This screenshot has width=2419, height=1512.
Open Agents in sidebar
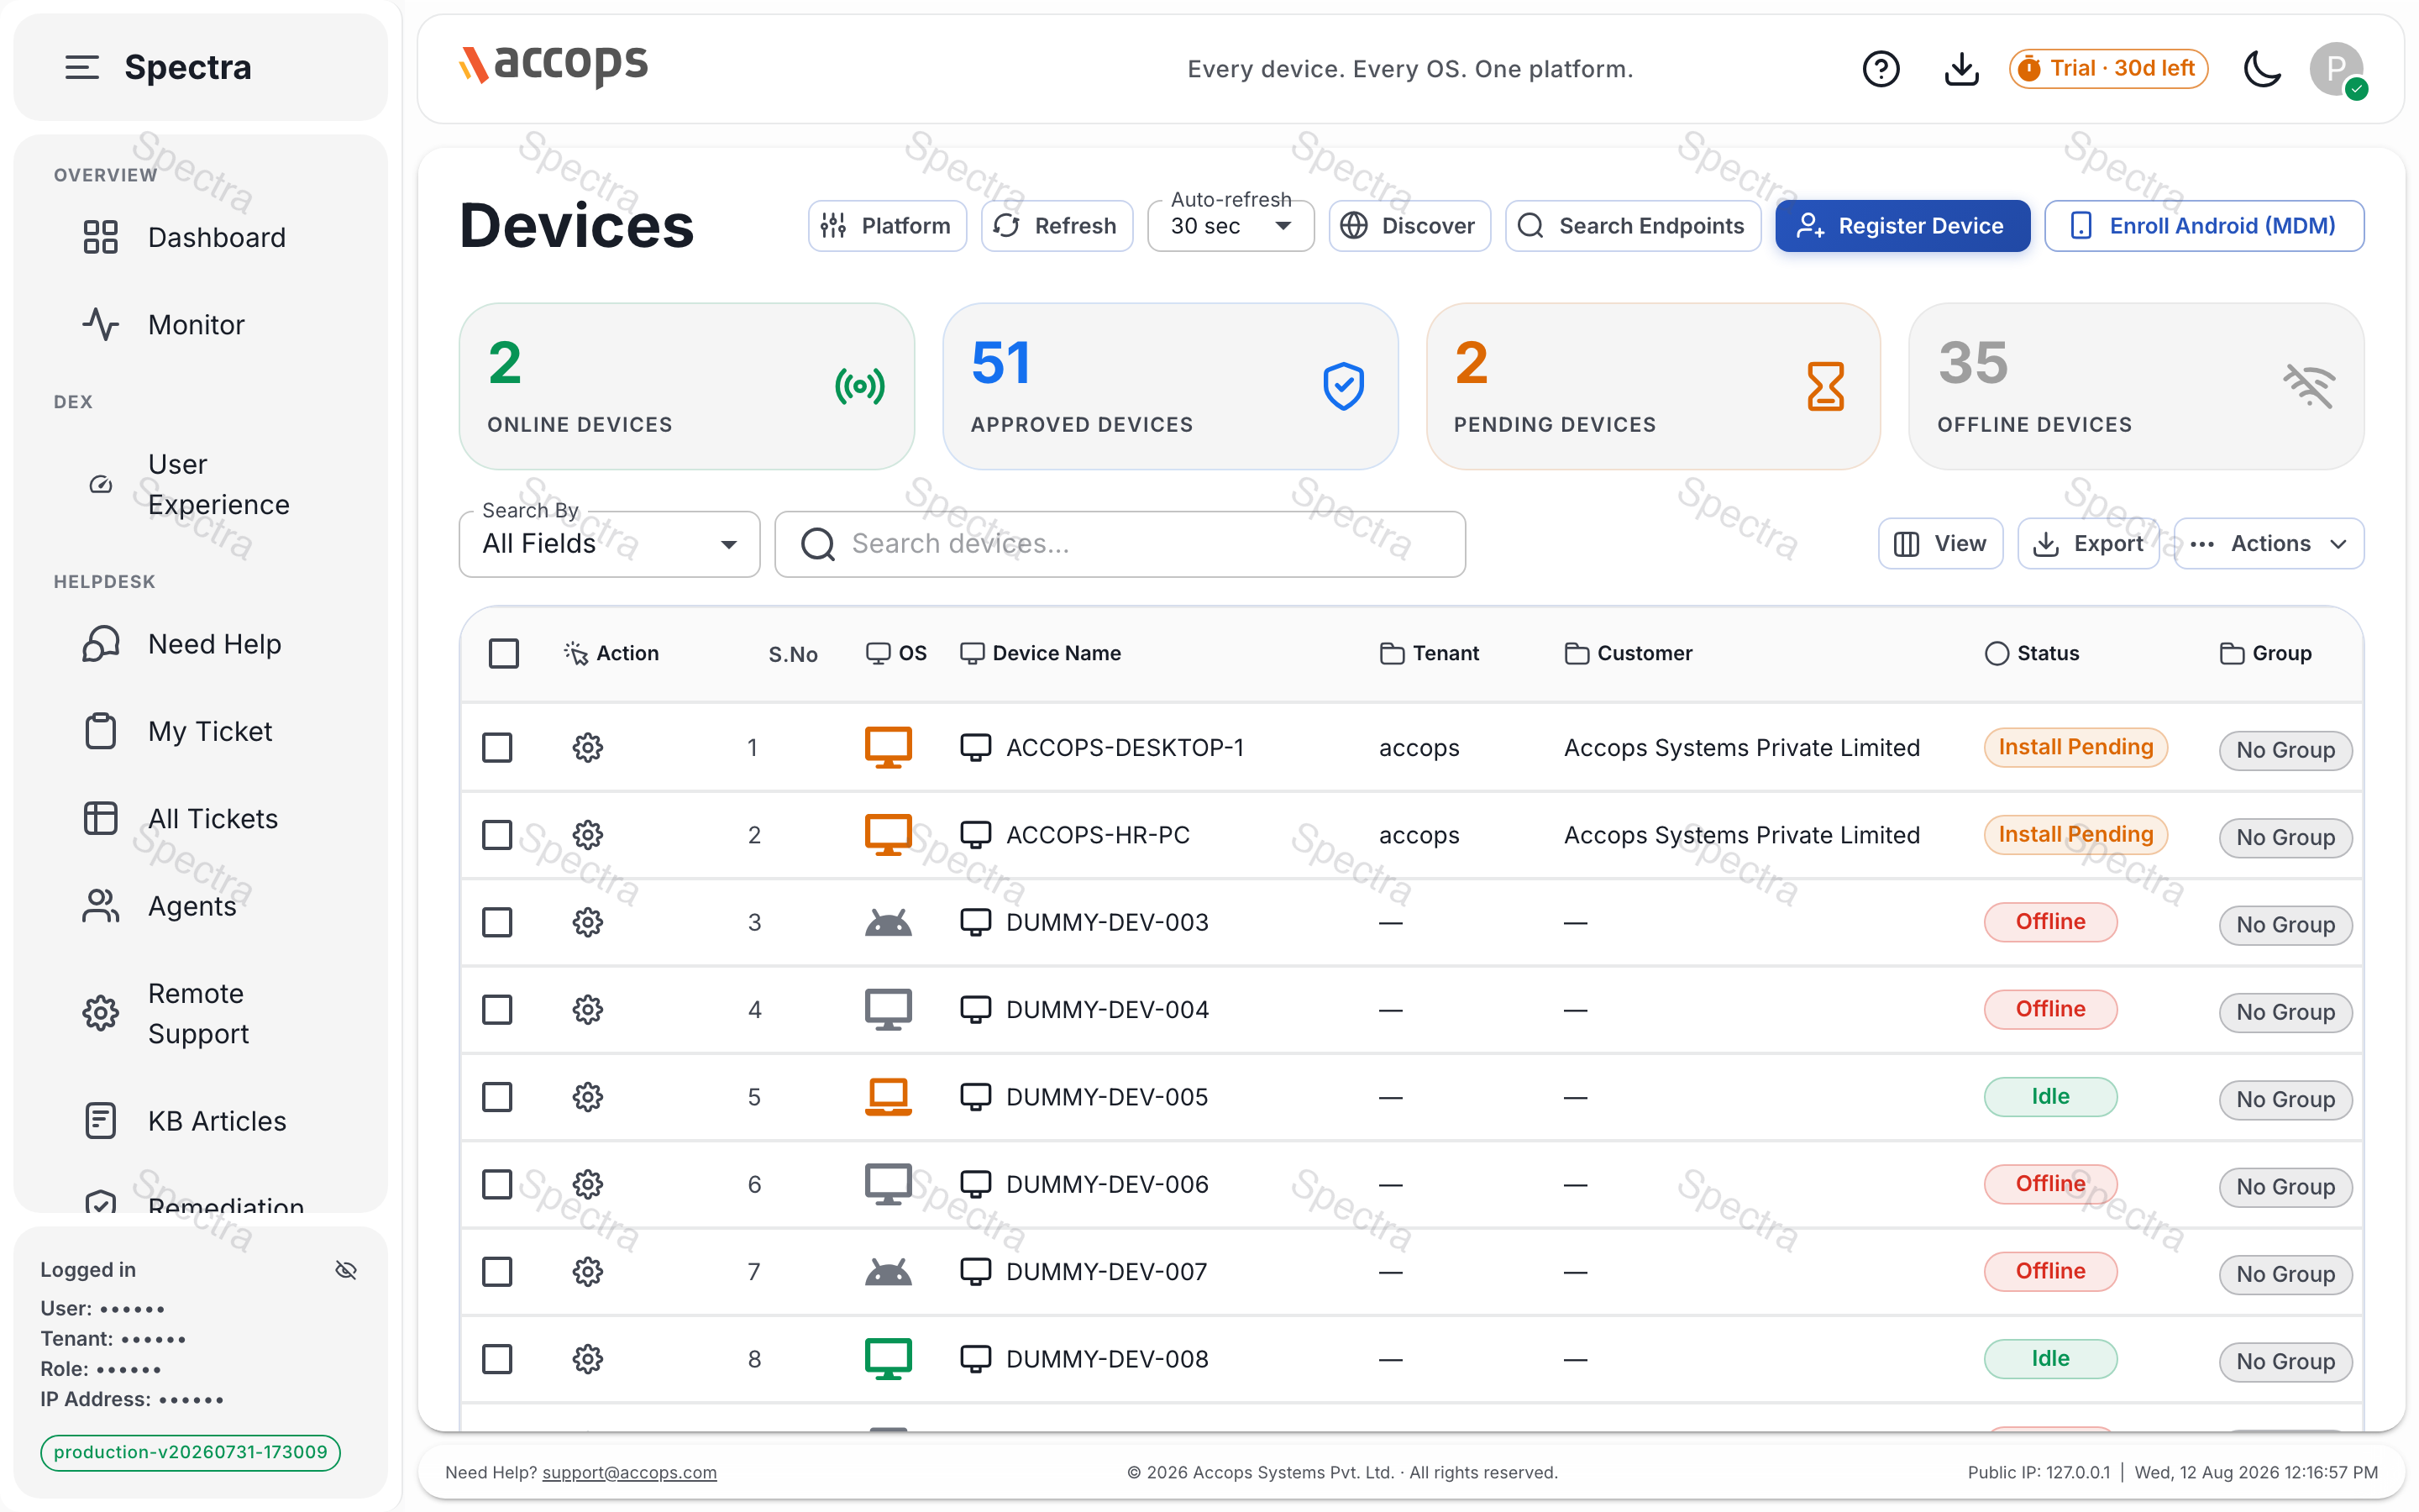point(200,906)
